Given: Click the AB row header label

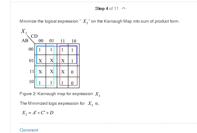Looking at the screenshot, I should (25, 41).
